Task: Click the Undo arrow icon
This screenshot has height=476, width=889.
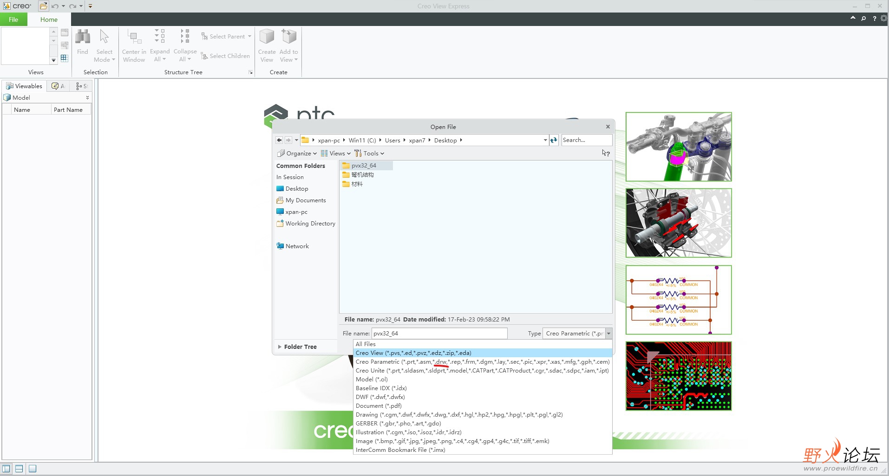Action: (55, 6)
